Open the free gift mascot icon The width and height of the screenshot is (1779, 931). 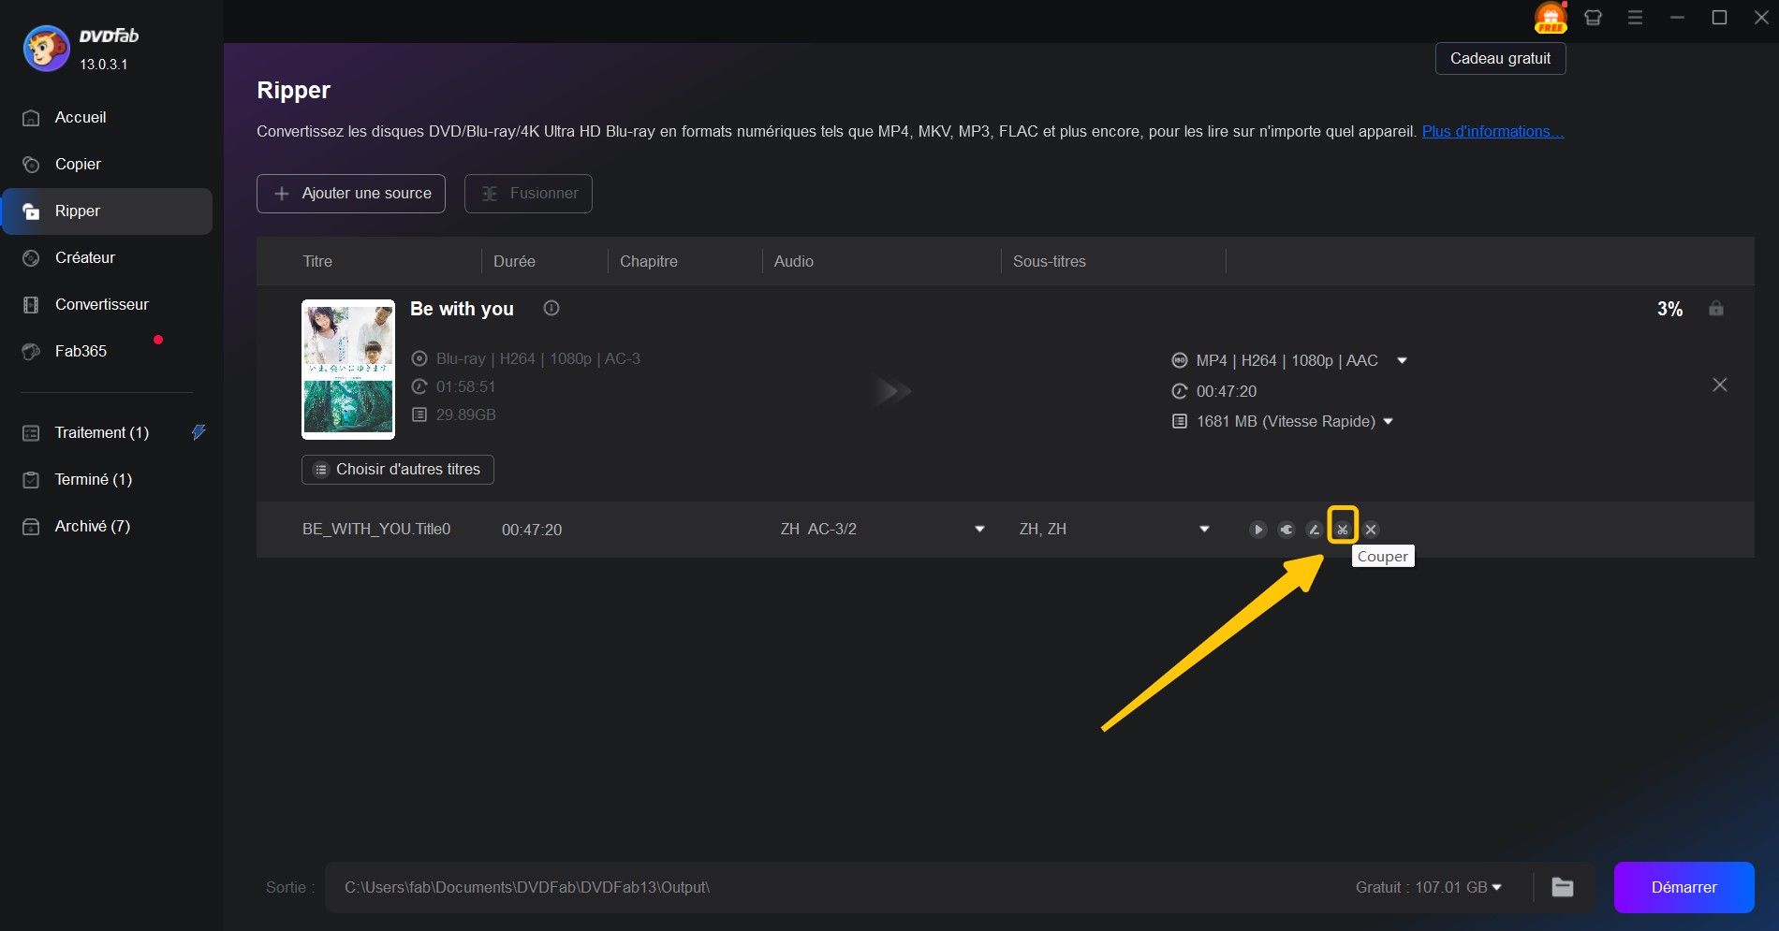[1551, 18]
